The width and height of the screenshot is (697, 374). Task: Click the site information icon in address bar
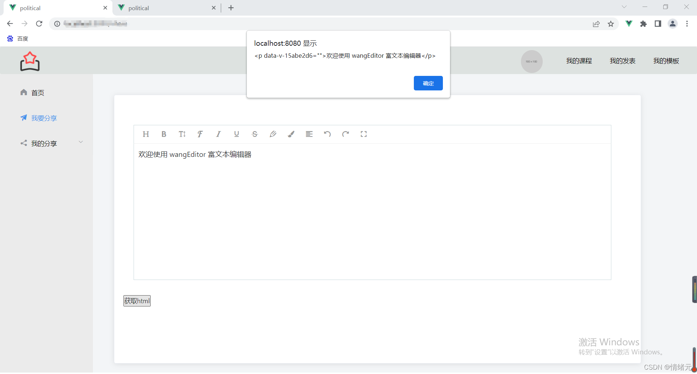click(57, 24)
